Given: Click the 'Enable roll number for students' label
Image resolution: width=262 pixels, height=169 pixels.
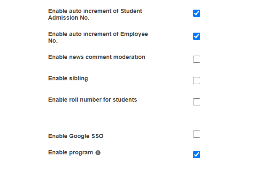Looking at the screenshot, I should pyautogui.click(x=93, y=100).
